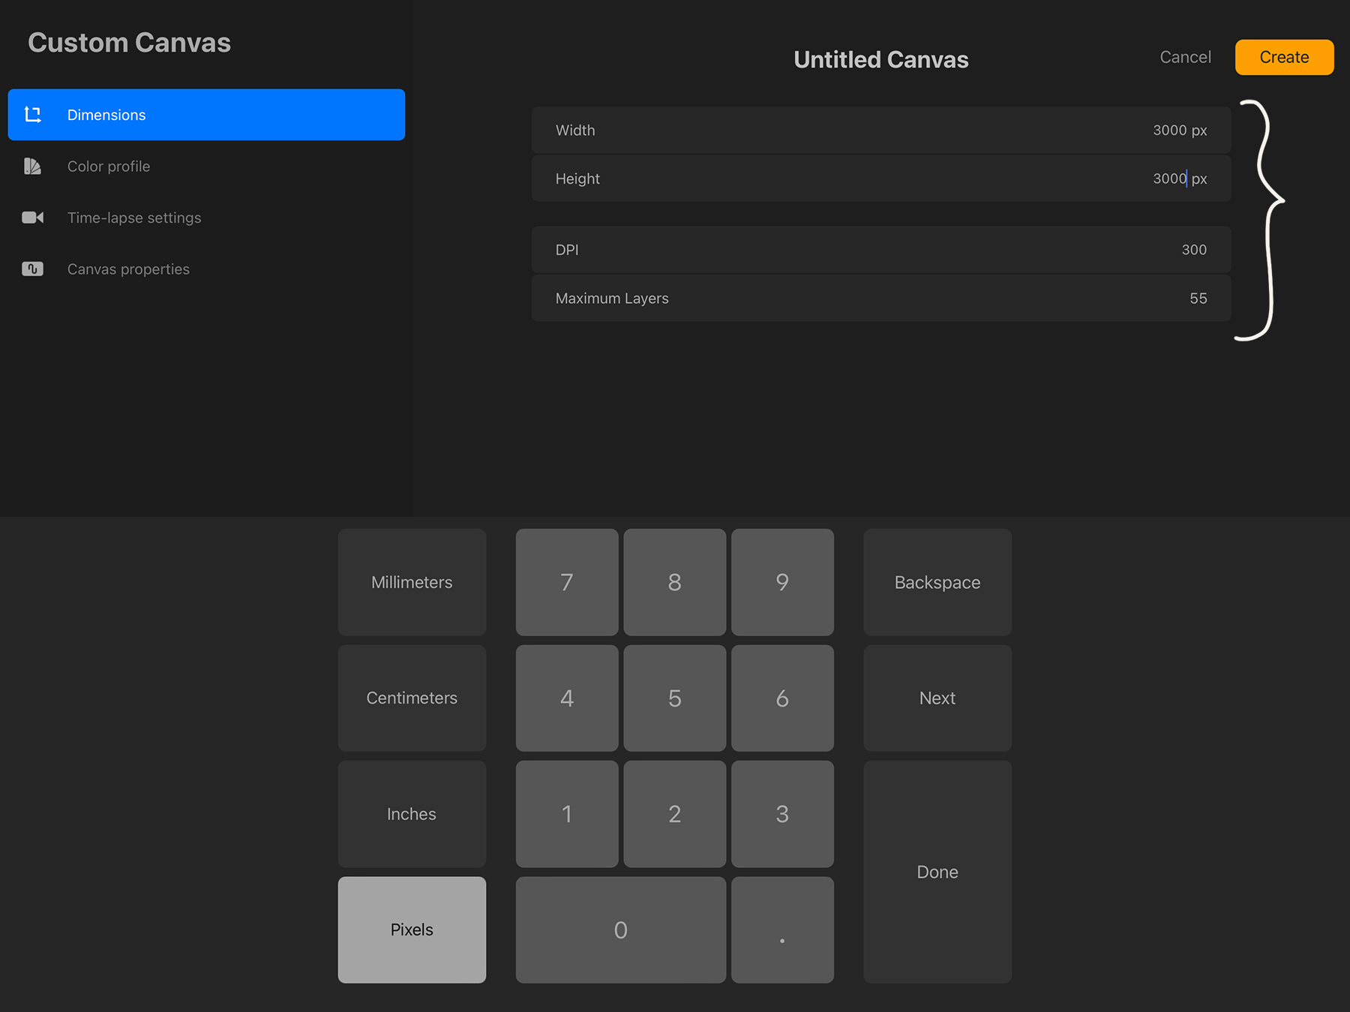Select the DPI field
1350x1012 pixels.
pos(881,250)
